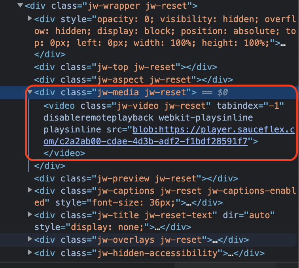Expand the jw-hidden-accessibility div
Screen dimensions: 299x268
pos(30,252)
